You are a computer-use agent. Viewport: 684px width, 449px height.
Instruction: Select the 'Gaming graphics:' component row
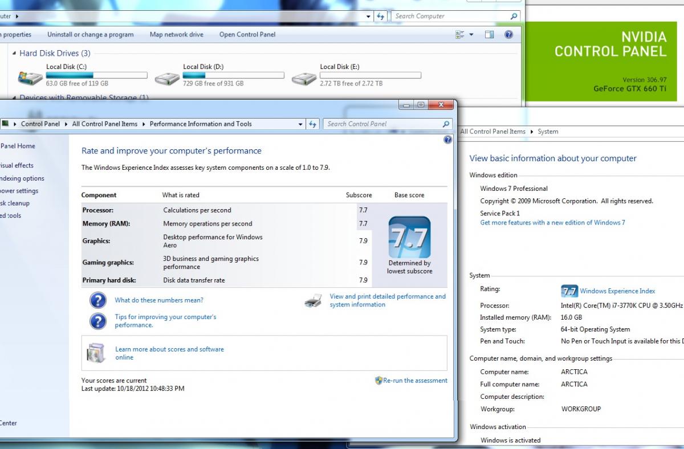(x=226, y=263)
